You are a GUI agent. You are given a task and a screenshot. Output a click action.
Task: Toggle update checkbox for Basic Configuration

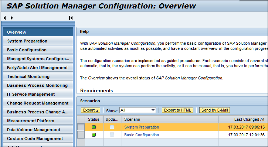pyautogui.click(x=112, y=135)
